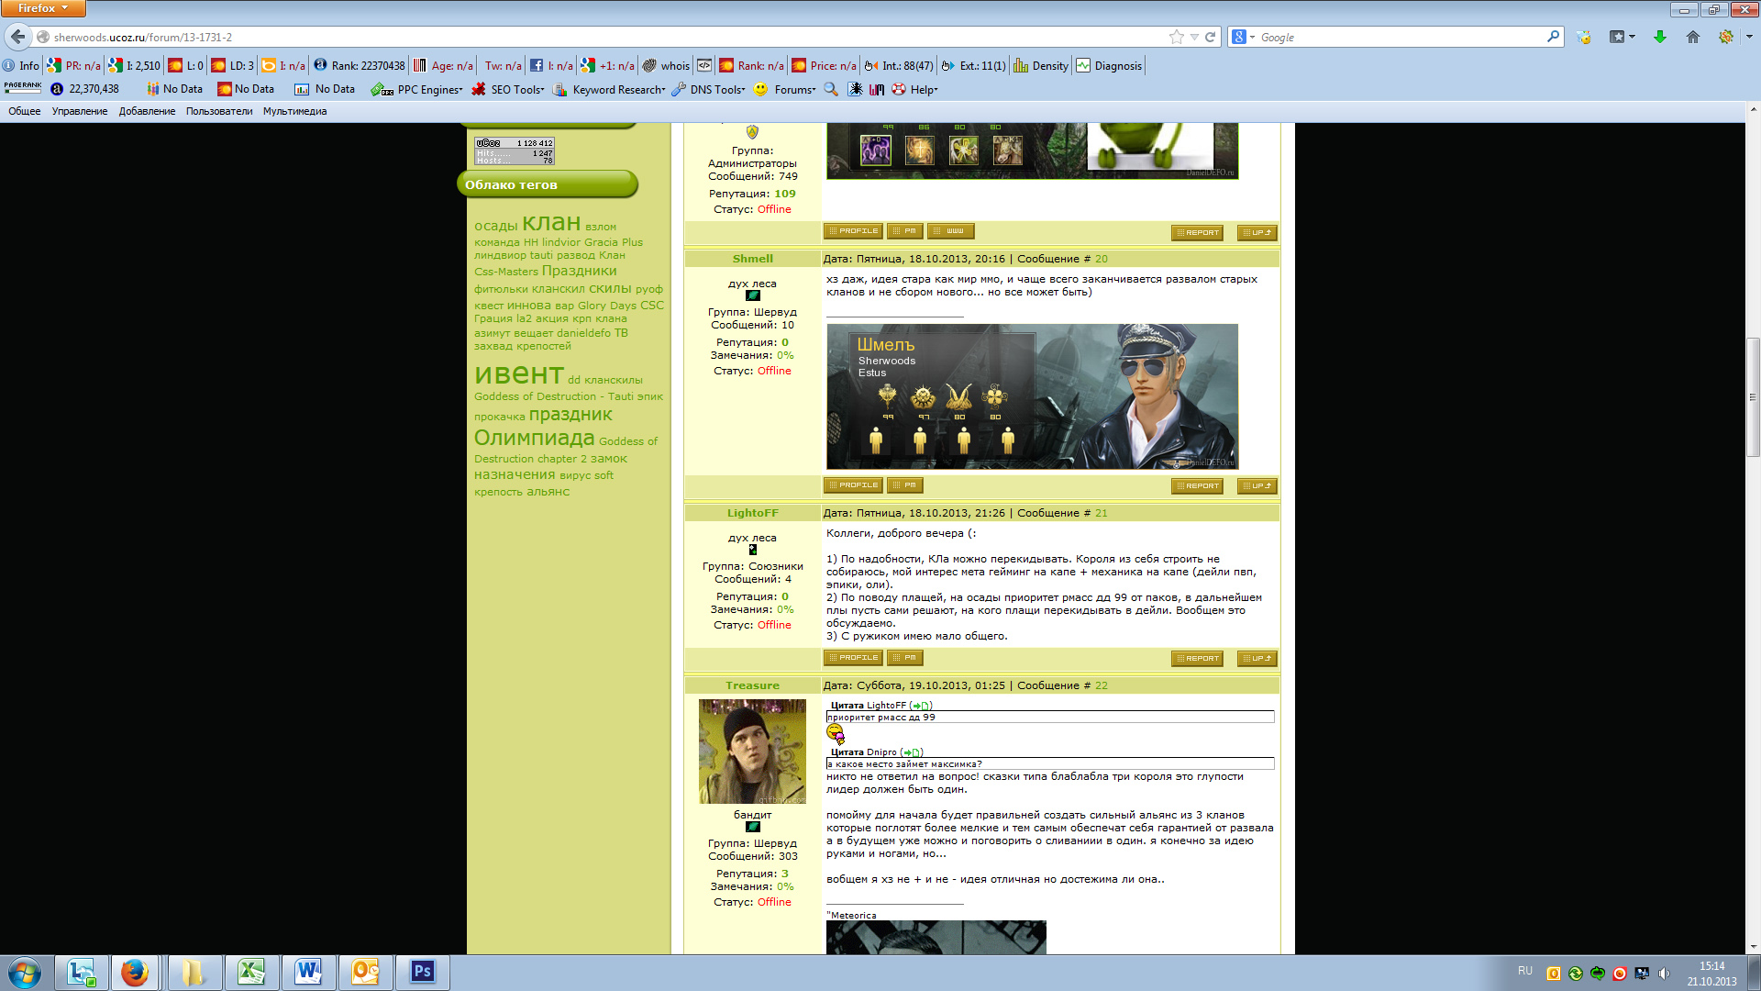Click the PROFILE button under Shmell's post
The height and width of the screenshot is (991, 1761).
pyautogui.click(x=853, y=485)
